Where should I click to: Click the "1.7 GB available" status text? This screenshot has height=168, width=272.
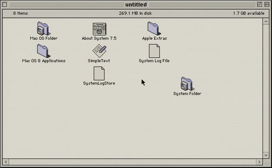point(249,13)
